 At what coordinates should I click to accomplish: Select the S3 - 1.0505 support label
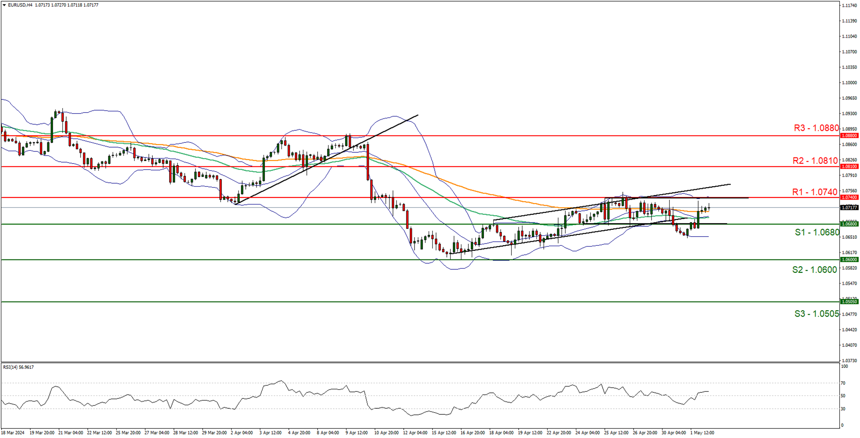point(816,314)
